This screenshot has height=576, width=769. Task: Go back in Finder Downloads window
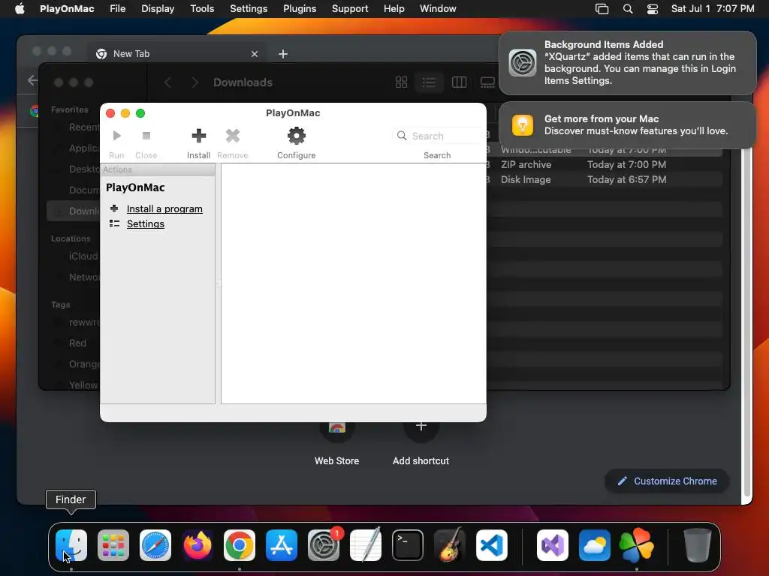pos(167,82)
